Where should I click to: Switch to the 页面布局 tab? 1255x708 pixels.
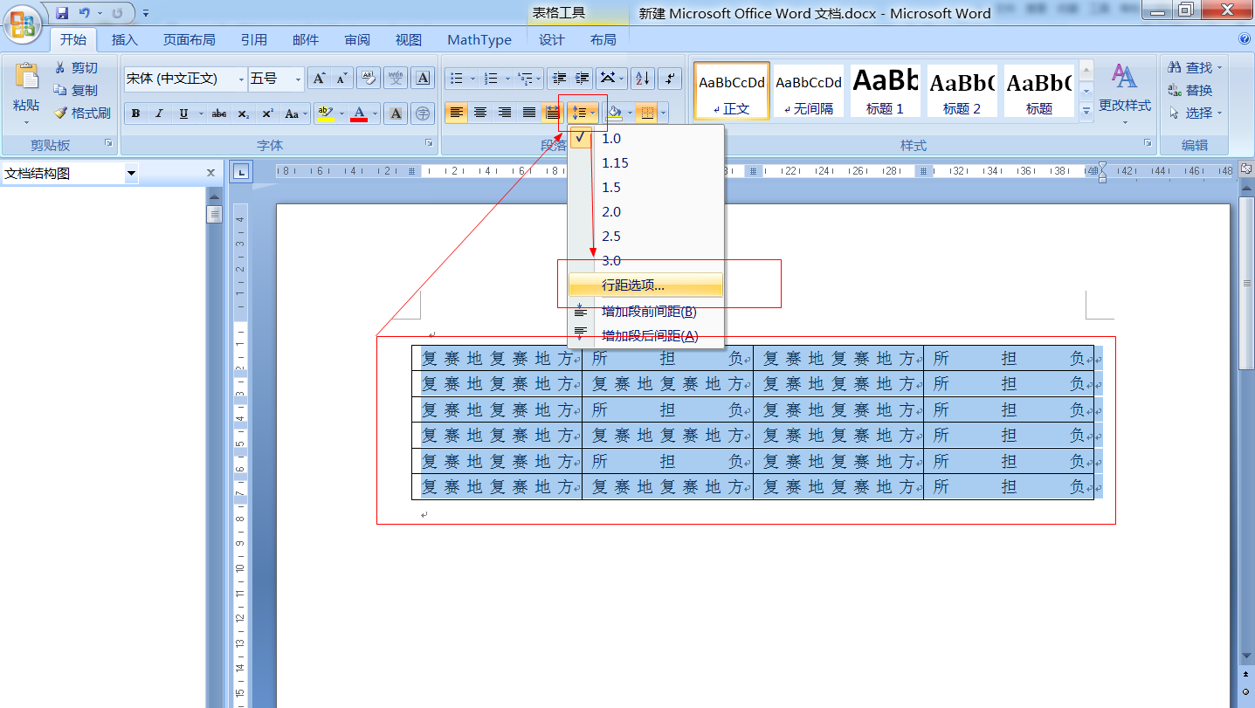tap(189, 40)
